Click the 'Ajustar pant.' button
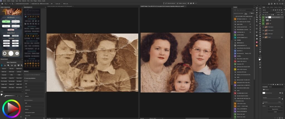This screenshot has width=285, height=119. point(58,4)
